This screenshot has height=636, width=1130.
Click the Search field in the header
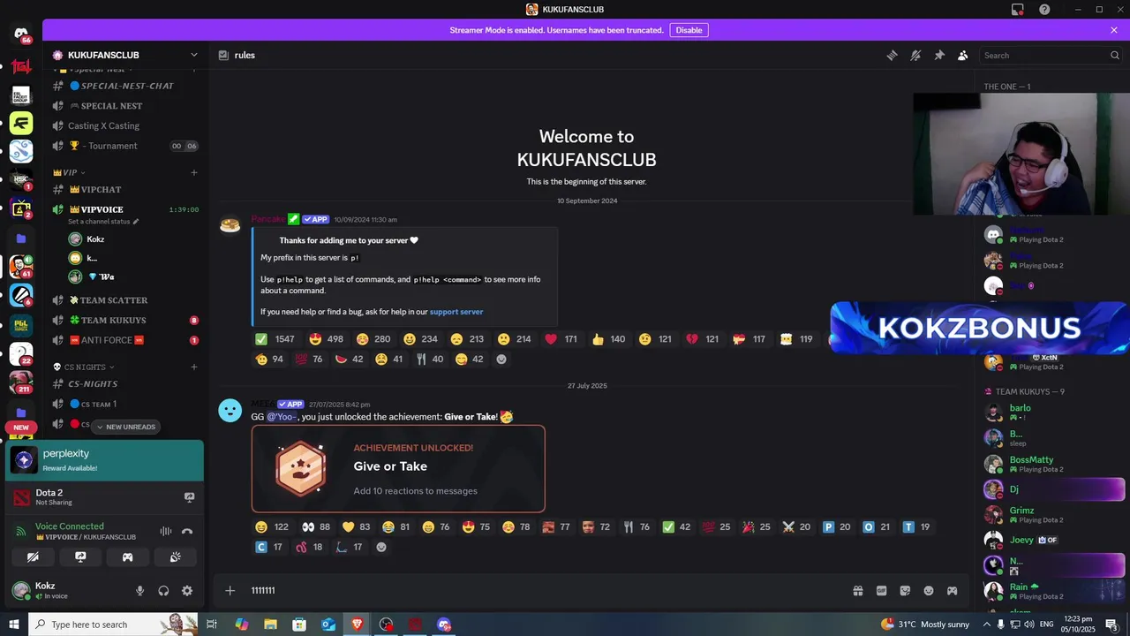coord(1051,55)
